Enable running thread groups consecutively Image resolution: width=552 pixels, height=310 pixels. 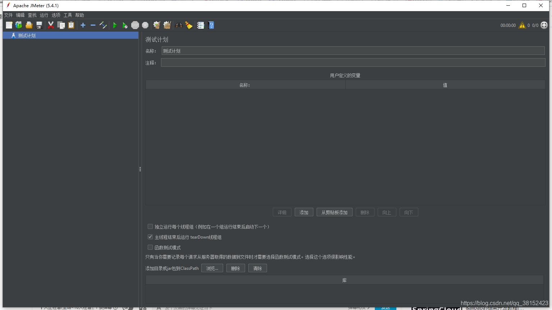coord(150,226)
